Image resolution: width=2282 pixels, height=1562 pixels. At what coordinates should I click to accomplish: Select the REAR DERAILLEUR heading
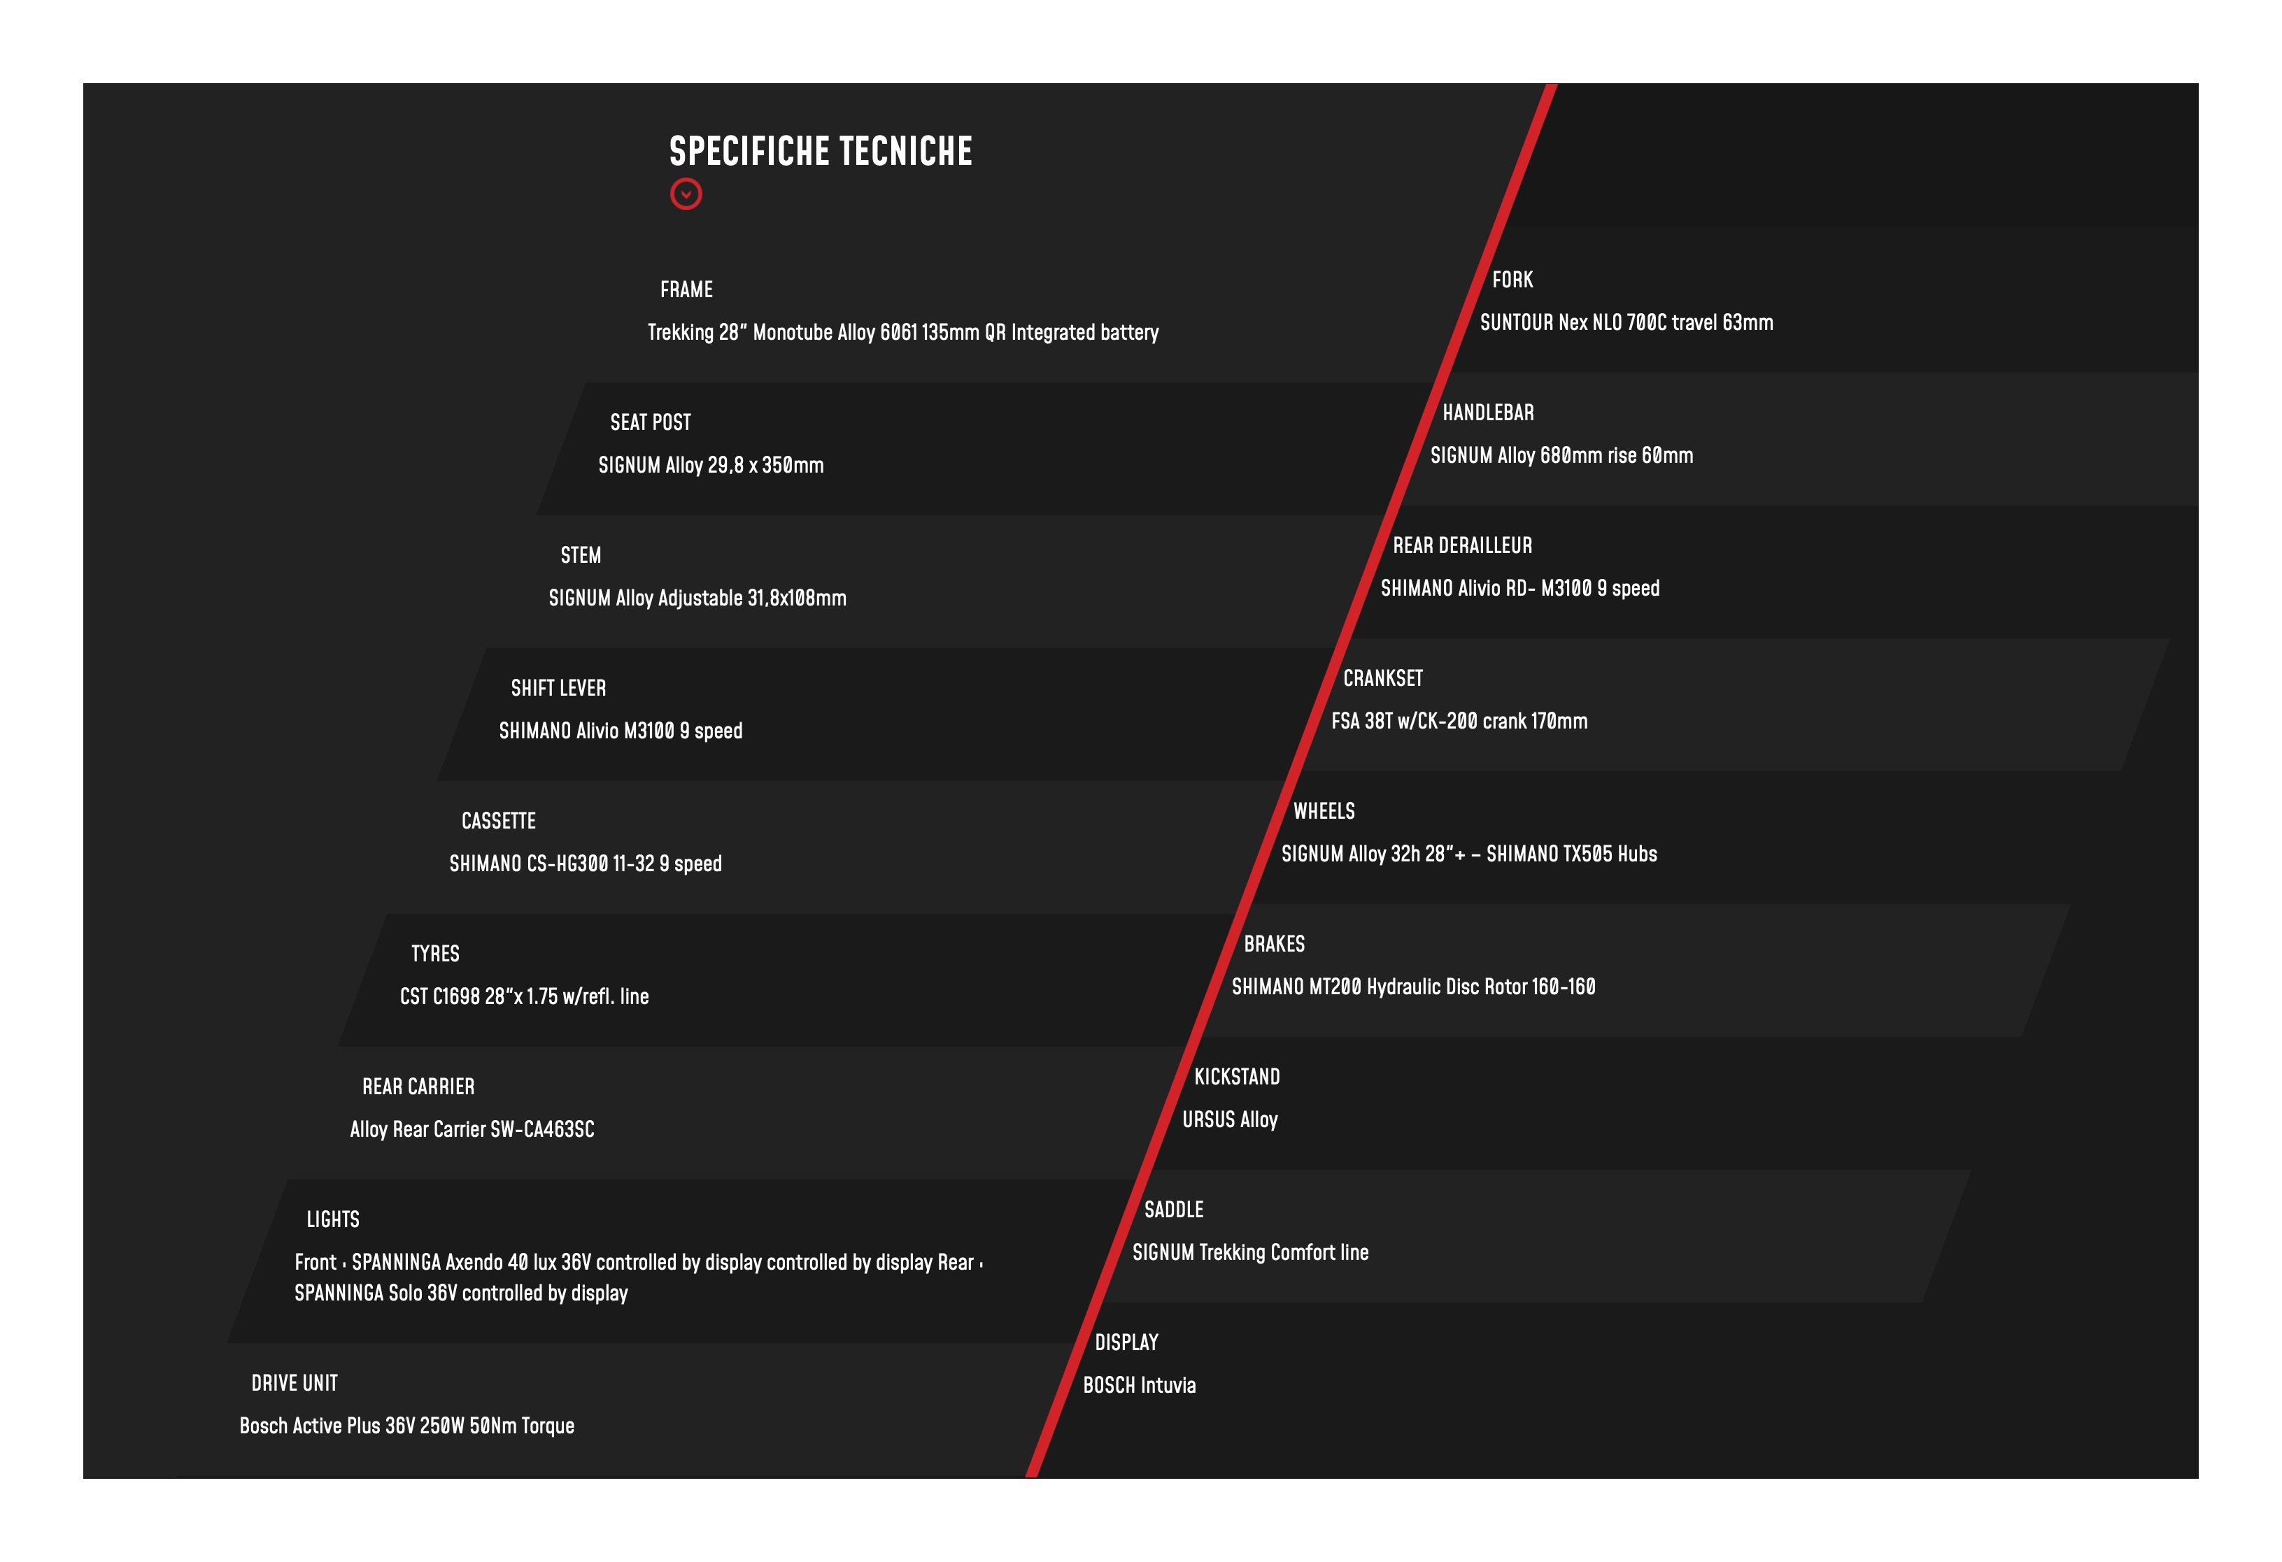tap(1461, 547)
